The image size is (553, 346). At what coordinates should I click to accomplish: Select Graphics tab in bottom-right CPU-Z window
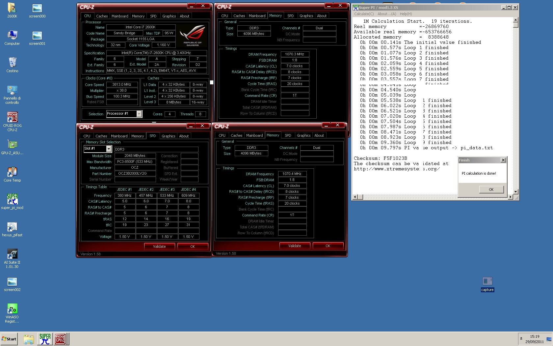pyautogui.click(x=304, y=135)
